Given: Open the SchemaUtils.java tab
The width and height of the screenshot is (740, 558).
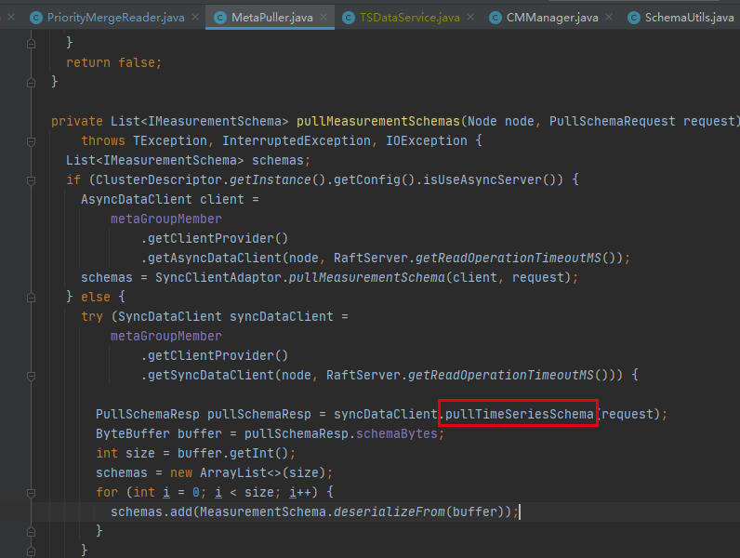Looking at the screenshot, I should (x=689, y=18).
